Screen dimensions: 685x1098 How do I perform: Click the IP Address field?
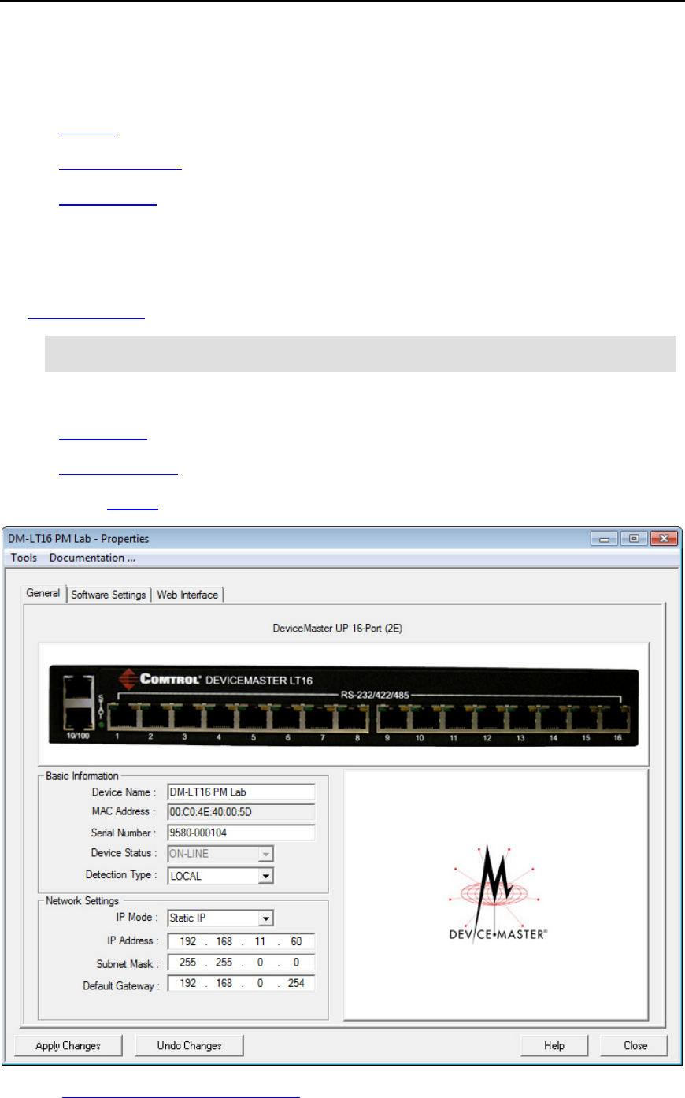click(x=241, y=941)
